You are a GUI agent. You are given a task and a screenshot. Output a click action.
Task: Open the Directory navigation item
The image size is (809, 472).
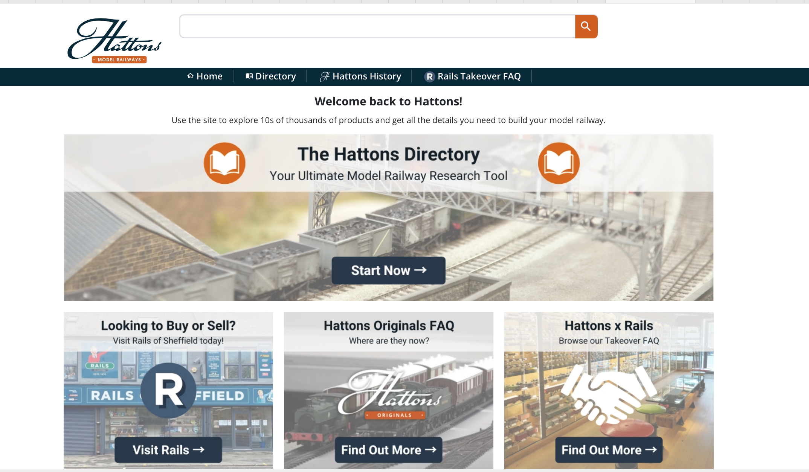tap(271, 76)
